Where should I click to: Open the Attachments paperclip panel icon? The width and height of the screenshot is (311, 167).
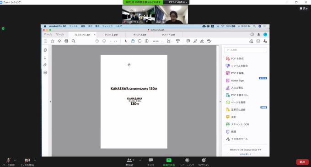pos(45,65)
